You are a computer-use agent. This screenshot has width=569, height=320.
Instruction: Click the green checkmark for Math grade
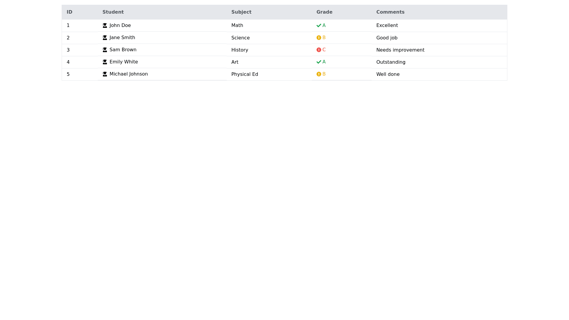coord(319,26)
